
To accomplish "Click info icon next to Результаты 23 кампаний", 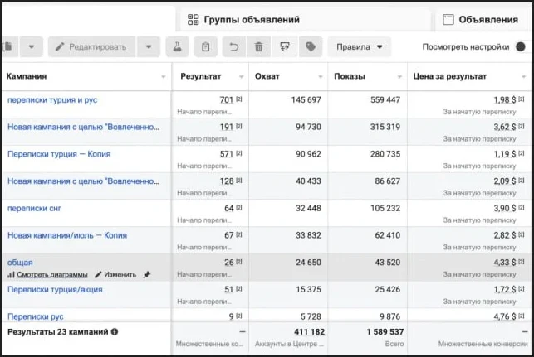I will (115, 332).
